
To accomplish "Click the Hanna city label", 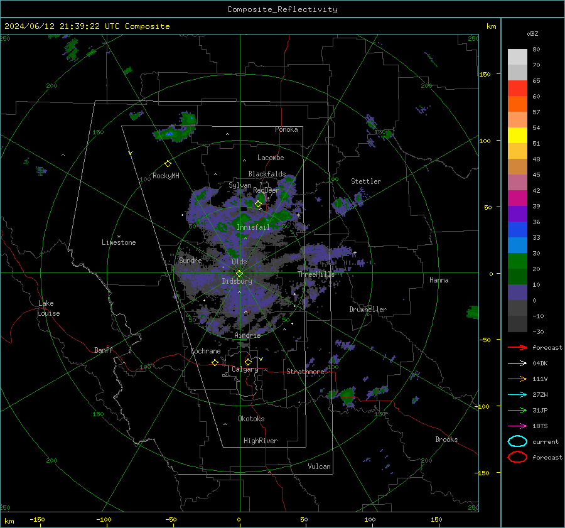I will (x=439, y=280).
